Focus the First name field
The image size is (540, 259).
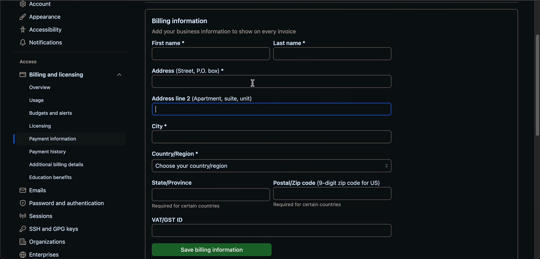click(211, 54)
